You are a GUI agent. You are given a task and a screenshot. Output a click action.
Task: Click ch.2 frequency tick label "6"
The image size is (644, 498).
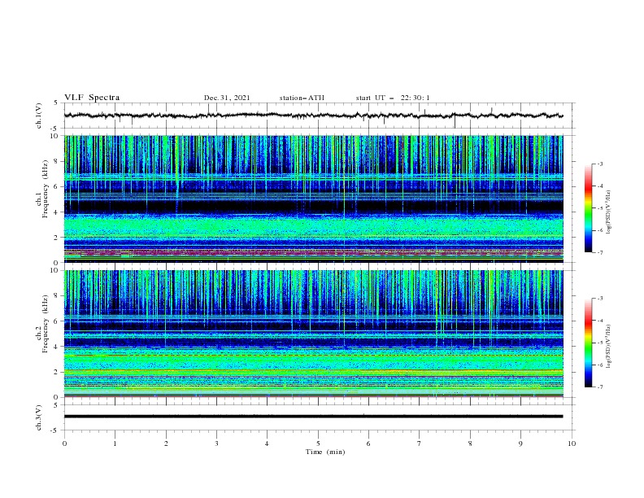coord(57,321)
